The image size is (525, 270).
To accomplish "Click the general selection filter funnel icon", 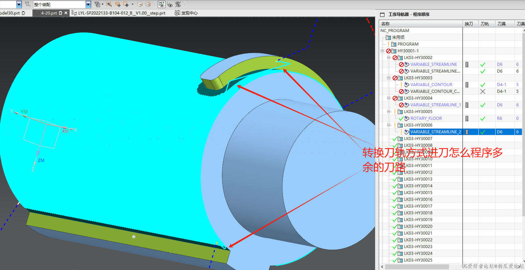I will click(x=97, y=4).
